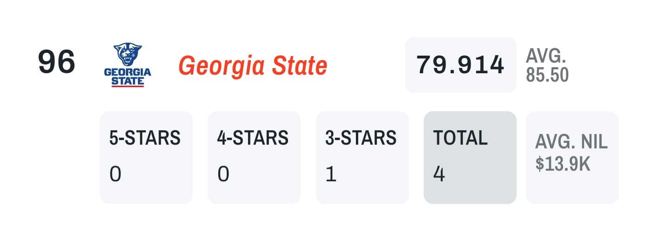Click the red underline beneath the logo wordmark

pos(128,86)
